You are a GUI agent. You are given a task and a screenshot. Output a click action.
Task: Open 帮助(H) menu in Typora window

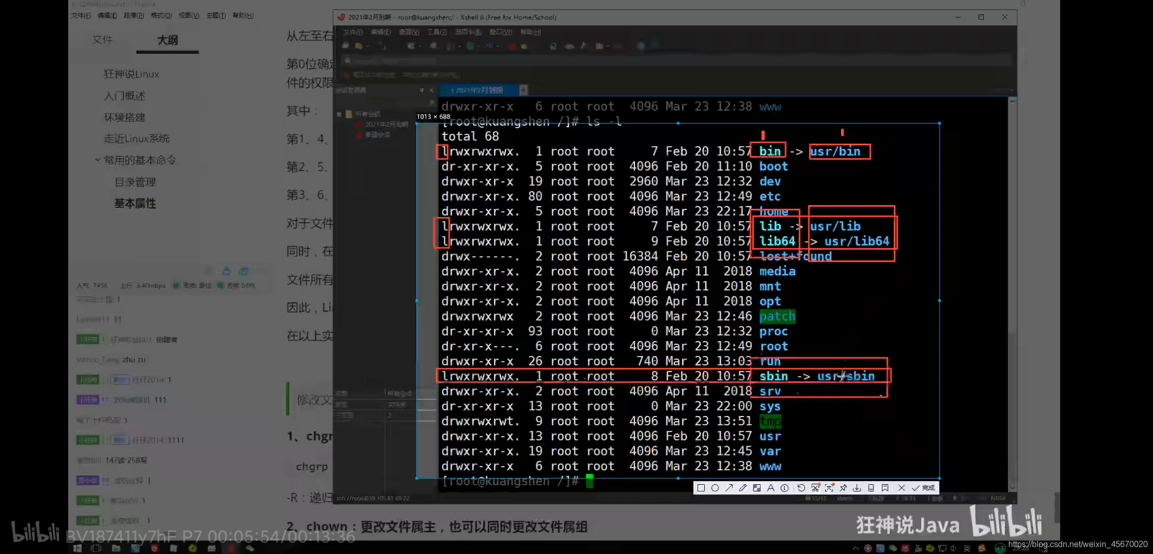tap(243, 15)
